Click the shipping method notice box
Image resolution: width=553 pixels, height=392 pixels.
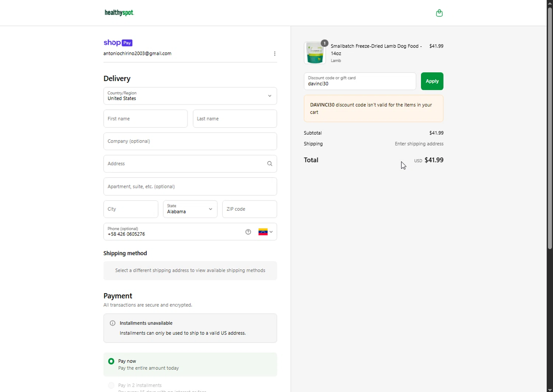[190, 271]
